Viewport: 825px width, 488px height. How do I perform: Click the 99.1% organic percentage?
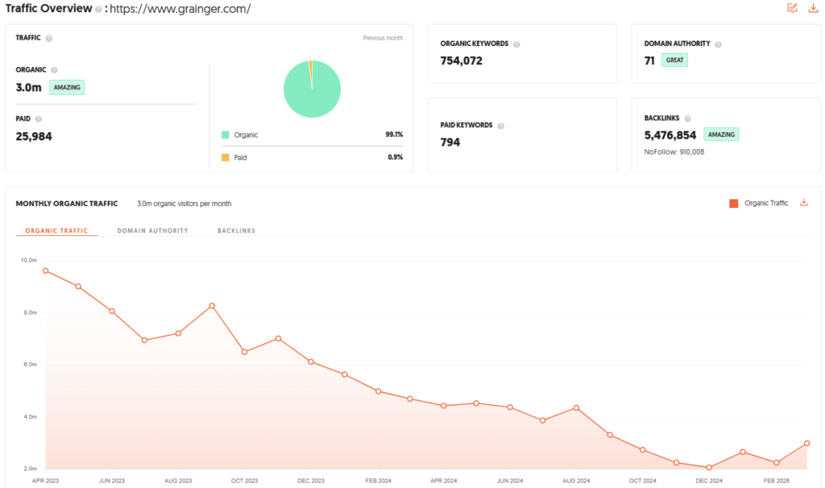(394, 134)
